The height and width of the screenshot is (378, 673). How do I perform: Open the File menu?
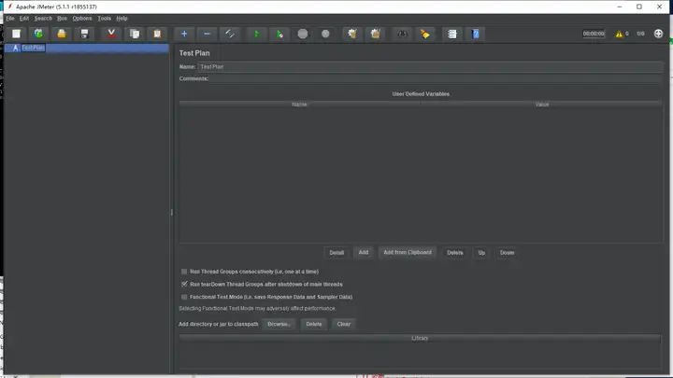click(10, 19)
